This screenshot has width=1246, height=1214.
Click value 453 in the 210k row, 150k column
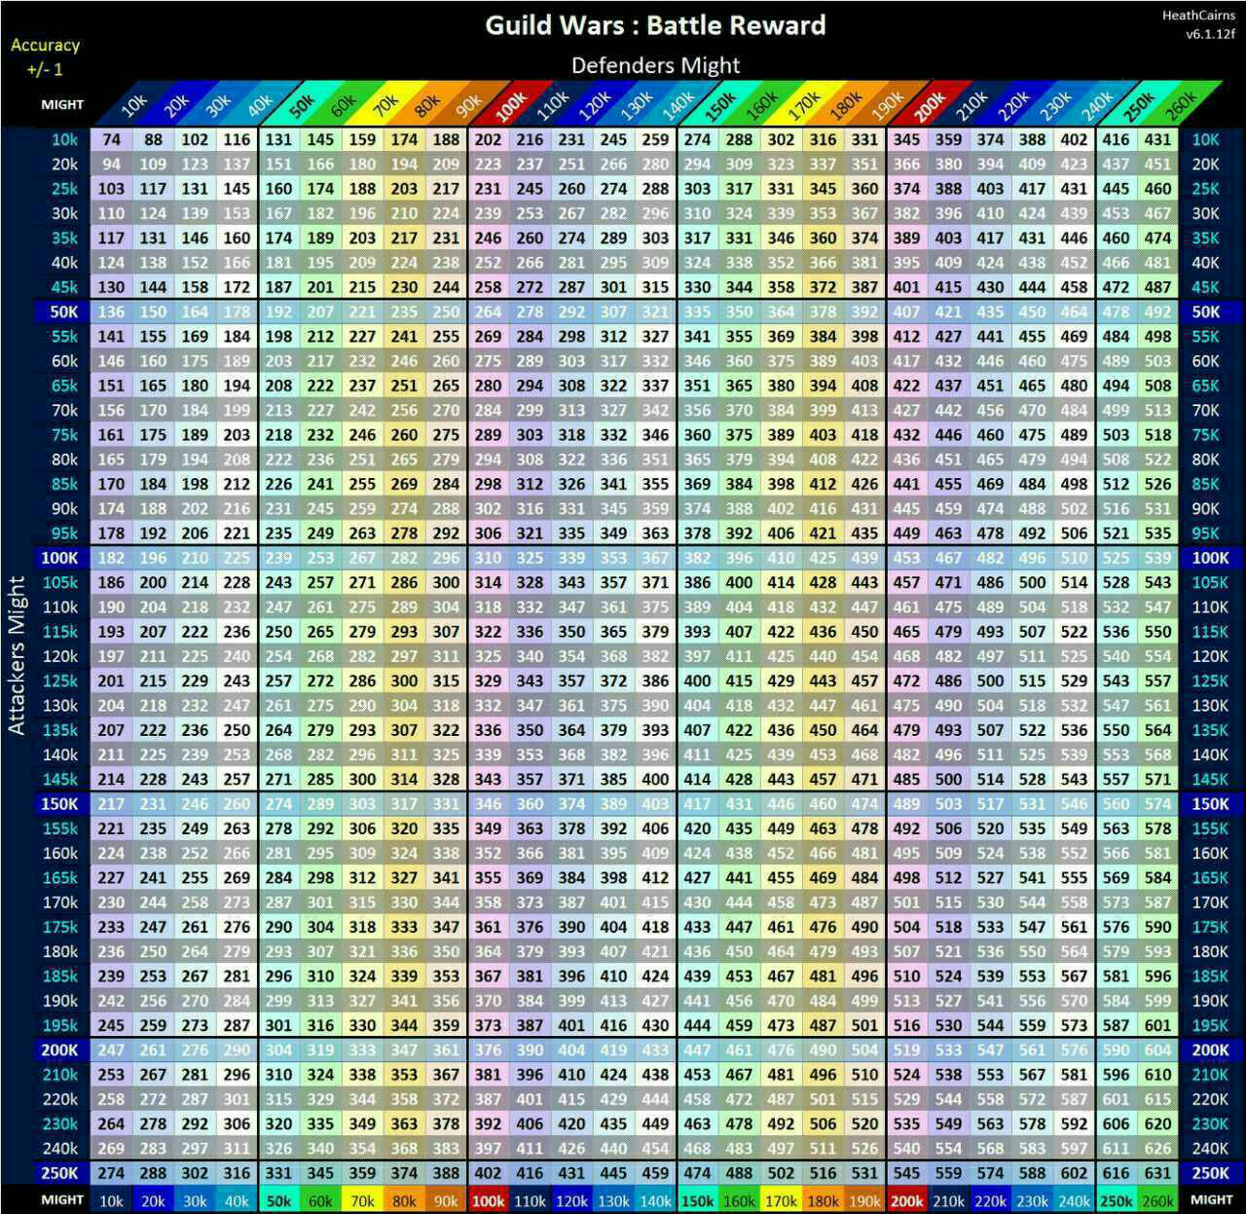click(697, 1075)
